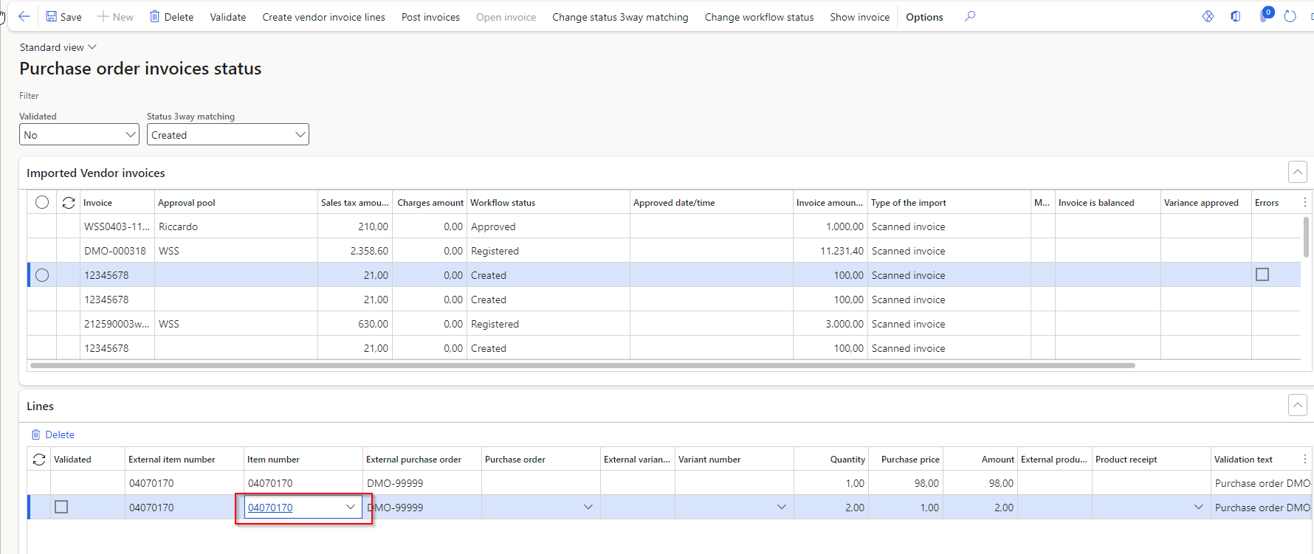1314x554 pixels.
Task: Toggle Errors checkbox on selected invoice row
Action: coord(1262,274)
